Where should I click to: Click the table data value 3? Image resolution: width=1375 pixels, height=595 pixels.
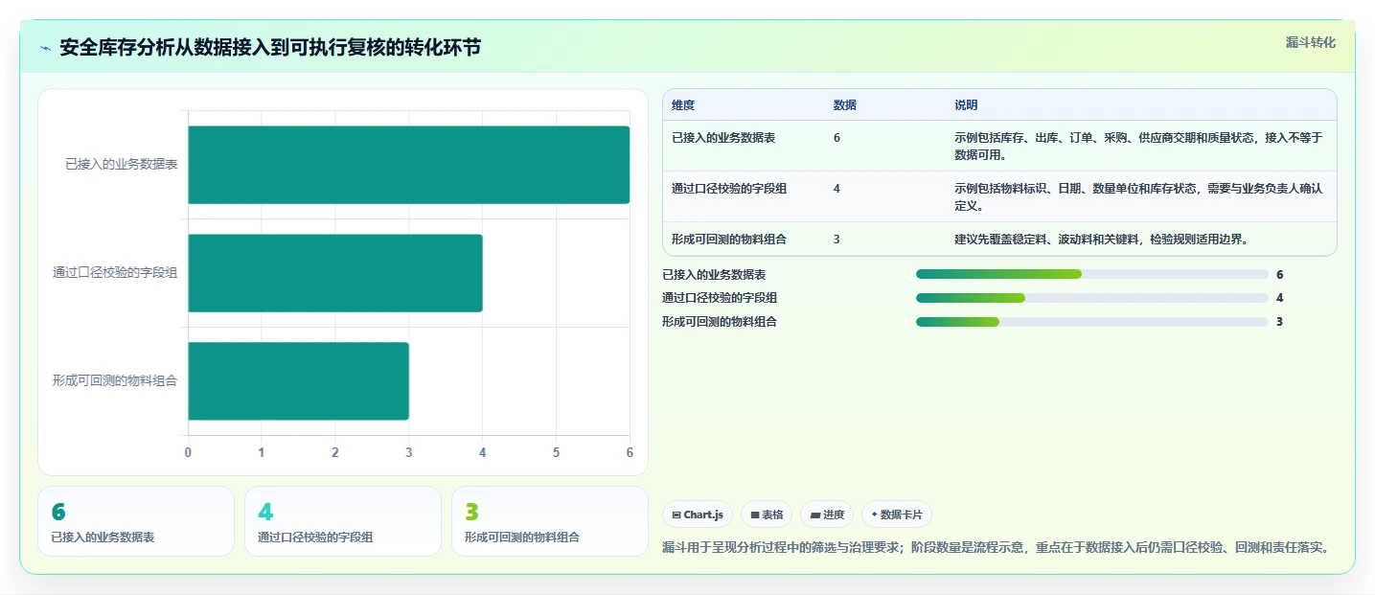(836, 240)
